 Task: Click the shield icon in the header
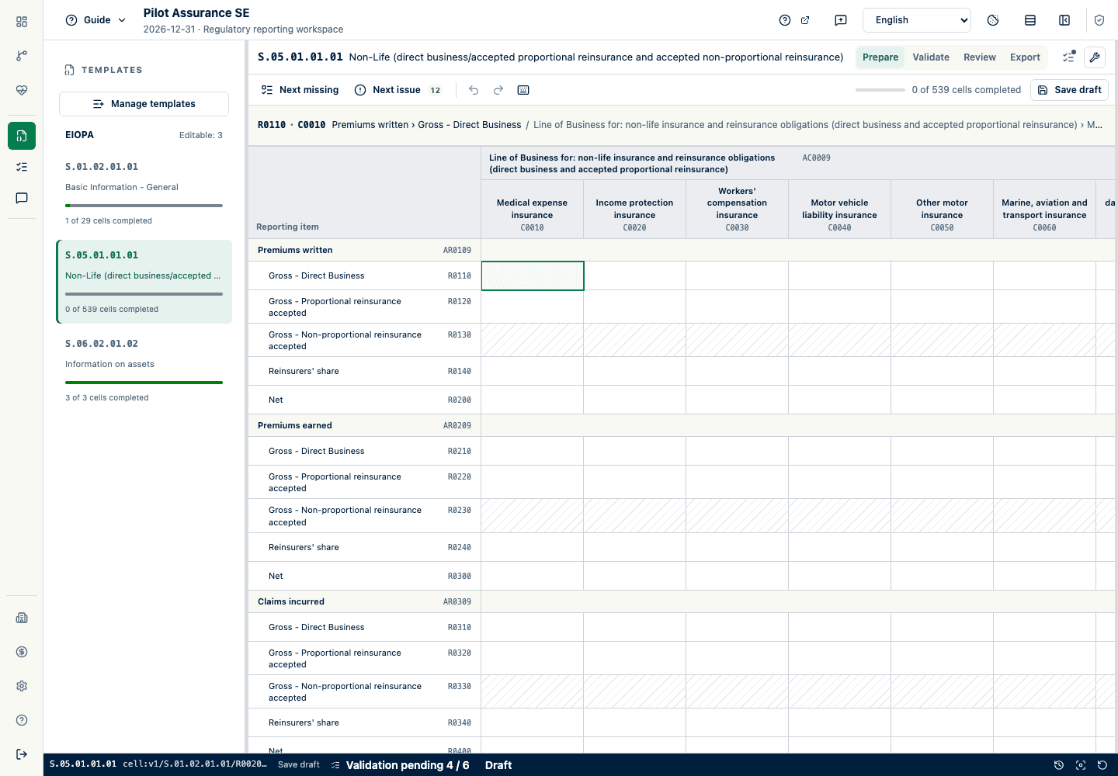[1099, 20]
